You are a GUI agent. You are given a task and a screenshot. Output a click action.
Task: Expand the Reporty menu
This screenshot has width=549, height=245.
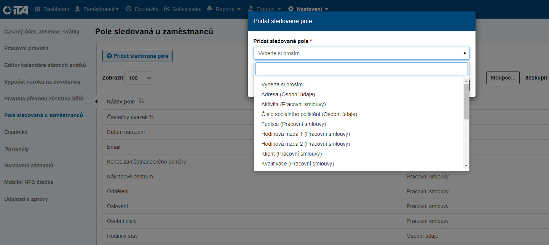click(224, 9)
